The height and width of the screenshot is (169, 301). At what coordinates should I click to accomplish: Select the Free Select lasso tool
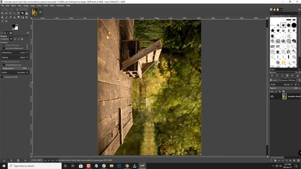pyautogui.click(x=10, y=13)
